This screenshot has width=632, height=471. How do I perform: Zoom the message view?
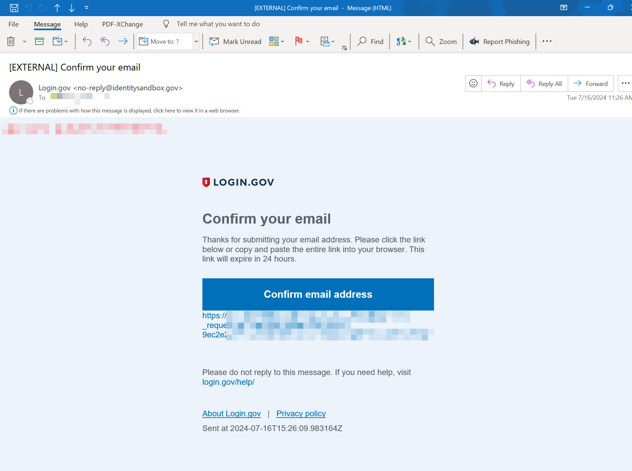point(441,41)
